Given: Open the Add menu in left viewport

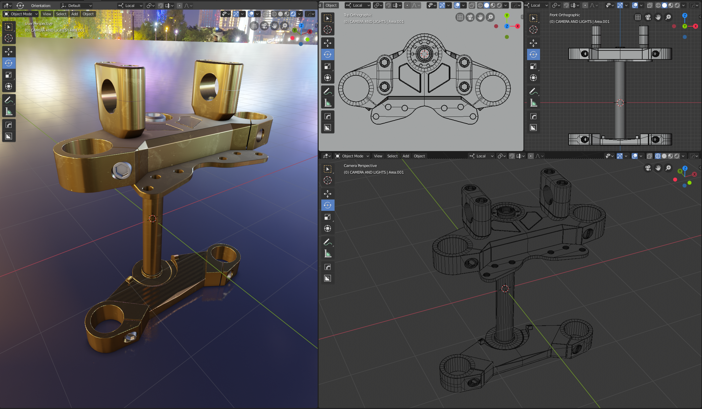Looking at the screenshot, I should point(75,14).
